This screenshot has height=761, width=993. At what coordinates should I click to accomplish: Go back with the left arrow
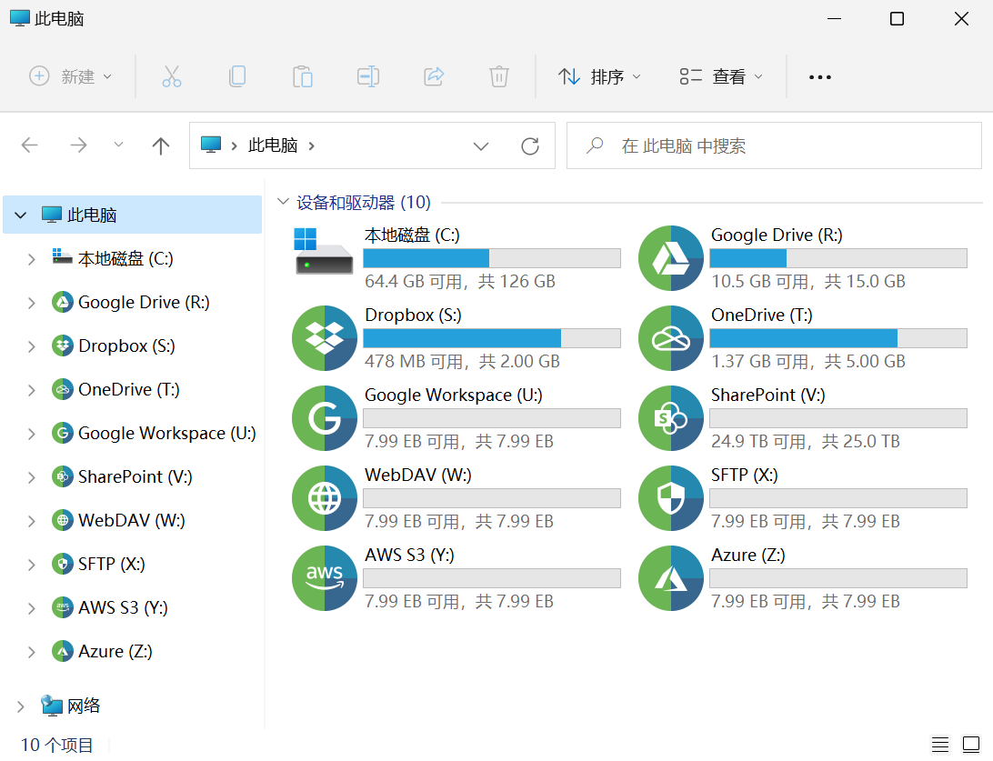coord(30,145)
